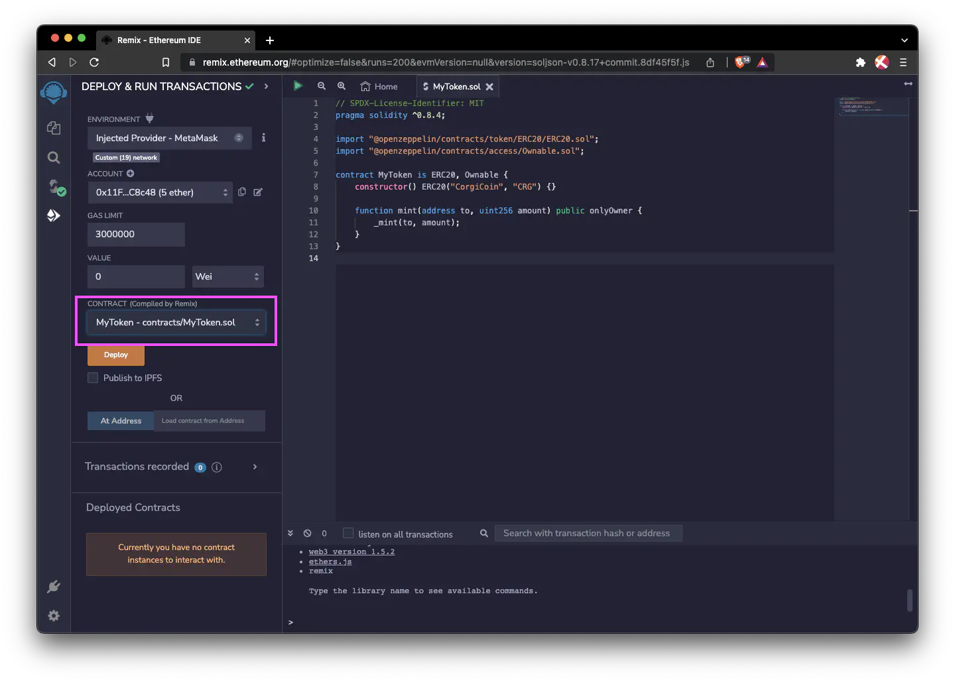Click the browser share icon
Screen dimensions: 955x682
pos(710,62)
